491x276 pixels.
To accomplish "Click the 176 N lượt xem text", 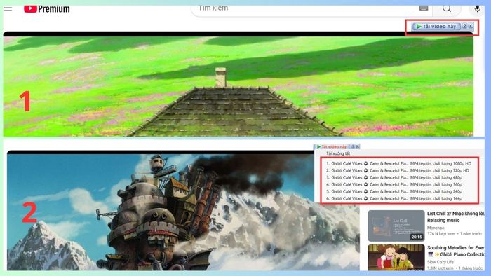I will (x=441, y=234).
